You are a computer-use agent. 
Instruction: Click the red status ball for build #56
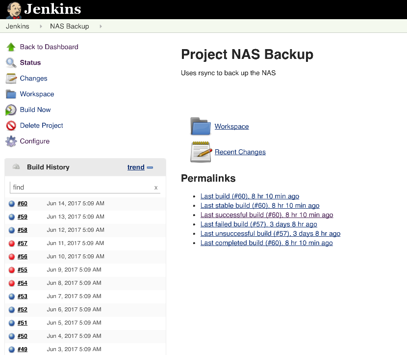[12, 256]
